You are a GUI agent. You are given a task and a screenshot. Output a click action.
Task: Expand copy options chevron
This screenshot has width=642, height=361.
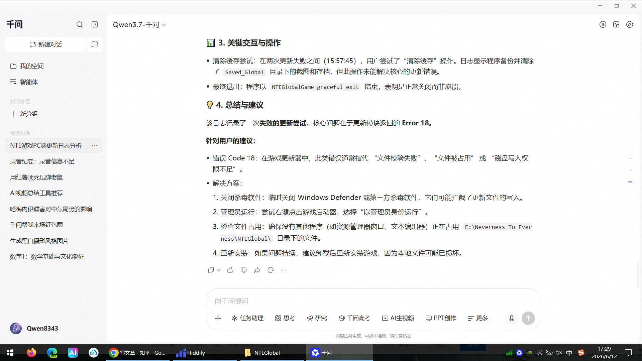click(x=219, y=270)
